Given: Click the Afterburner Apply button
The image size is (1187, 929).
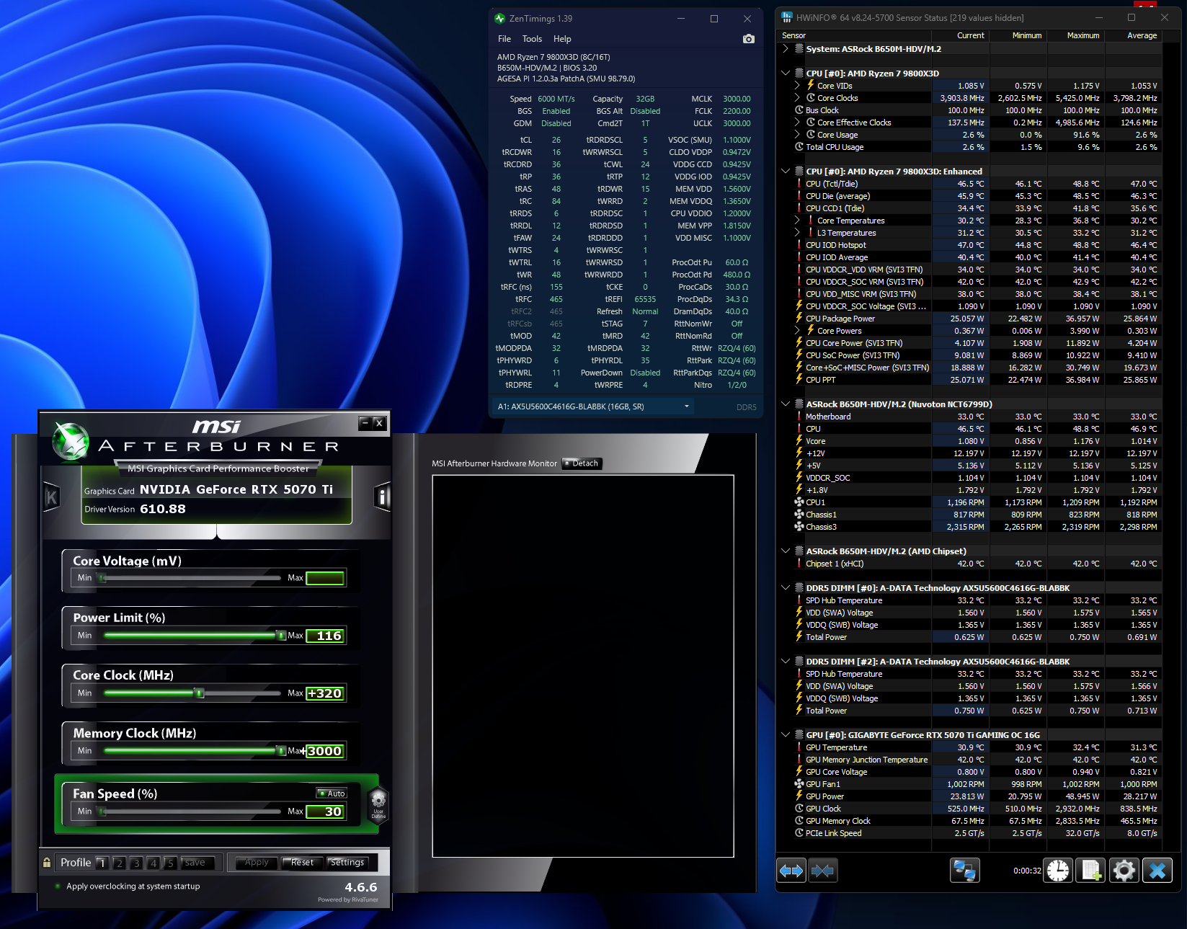Looking at the screenshot, I should [257, 863].
